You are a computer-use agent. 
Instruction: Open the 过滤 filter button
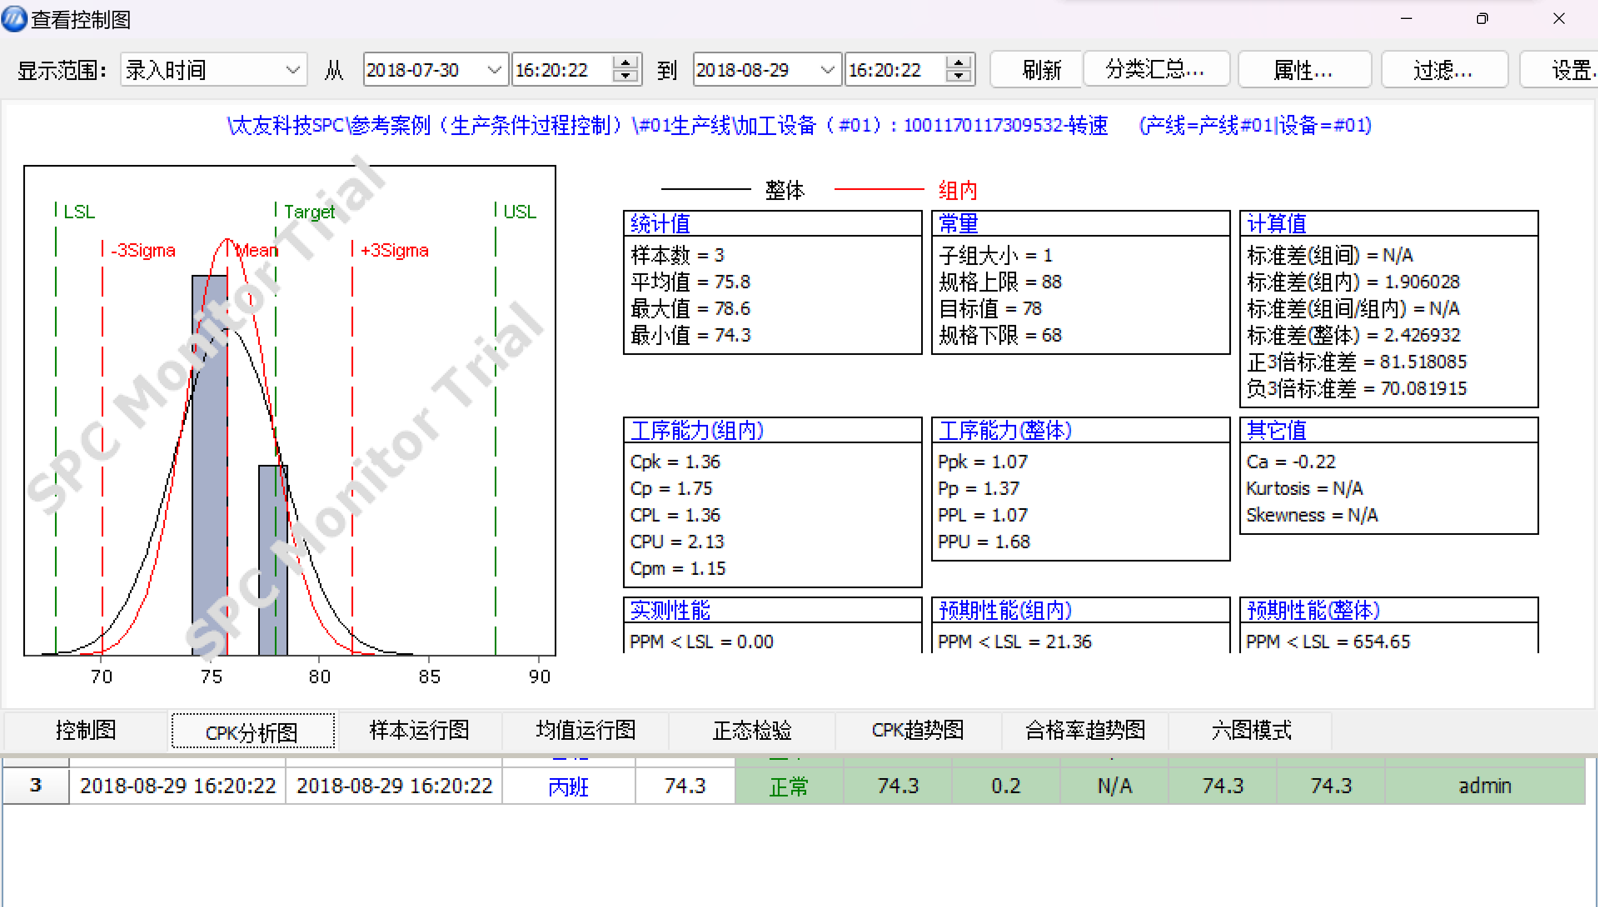point(1443,70)
